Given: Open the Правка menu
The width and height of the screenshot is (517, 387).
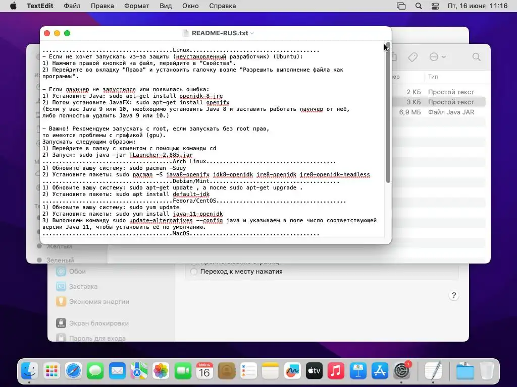Looking at the screenshot, I should 102,6.
